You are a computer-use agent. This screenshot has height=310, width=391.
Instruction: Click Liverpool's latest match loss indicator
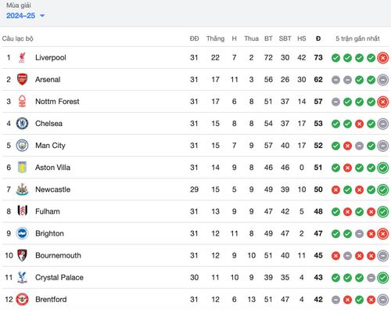coord(383,58)
